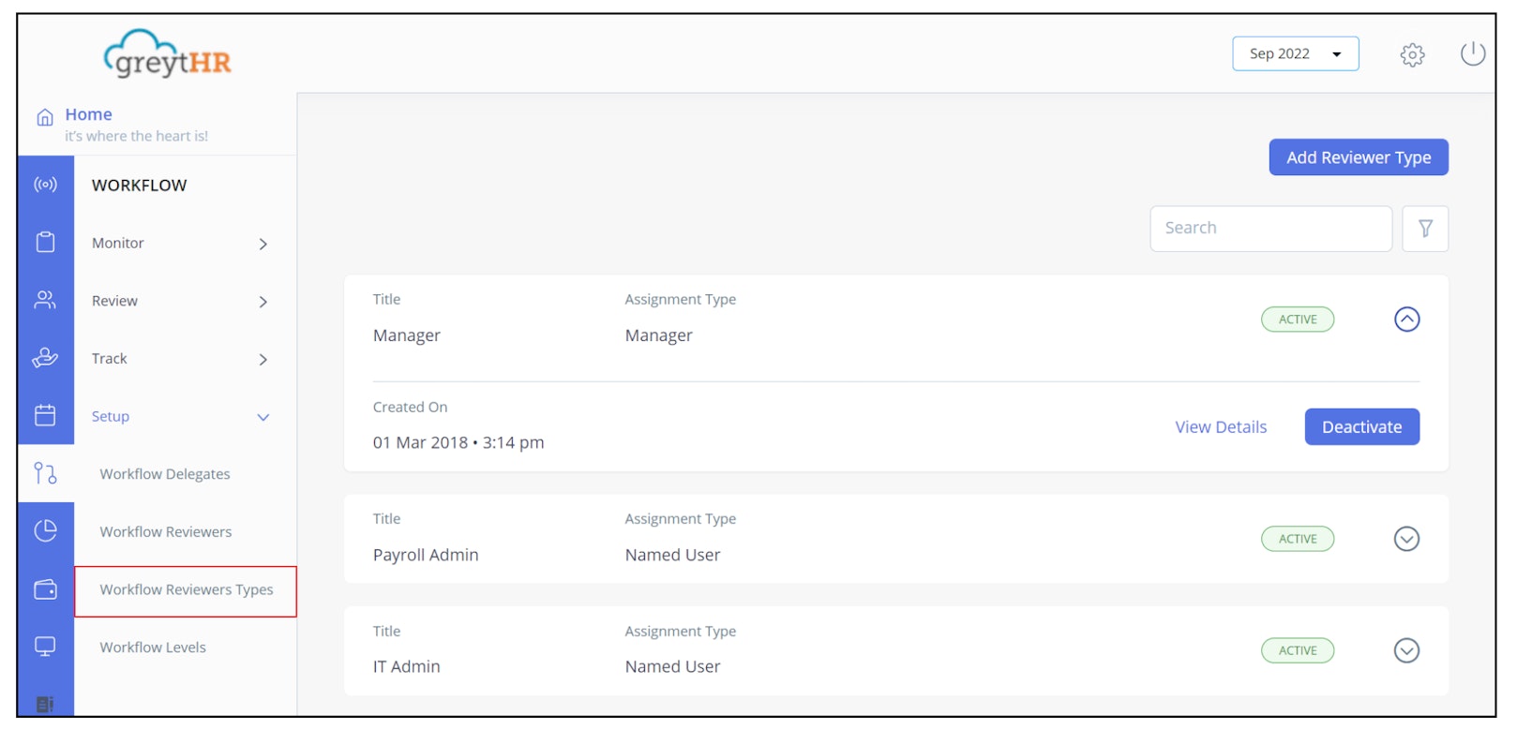
Task: Open the Announcements broadcast icon in sidebar
Action: [45, 185]
